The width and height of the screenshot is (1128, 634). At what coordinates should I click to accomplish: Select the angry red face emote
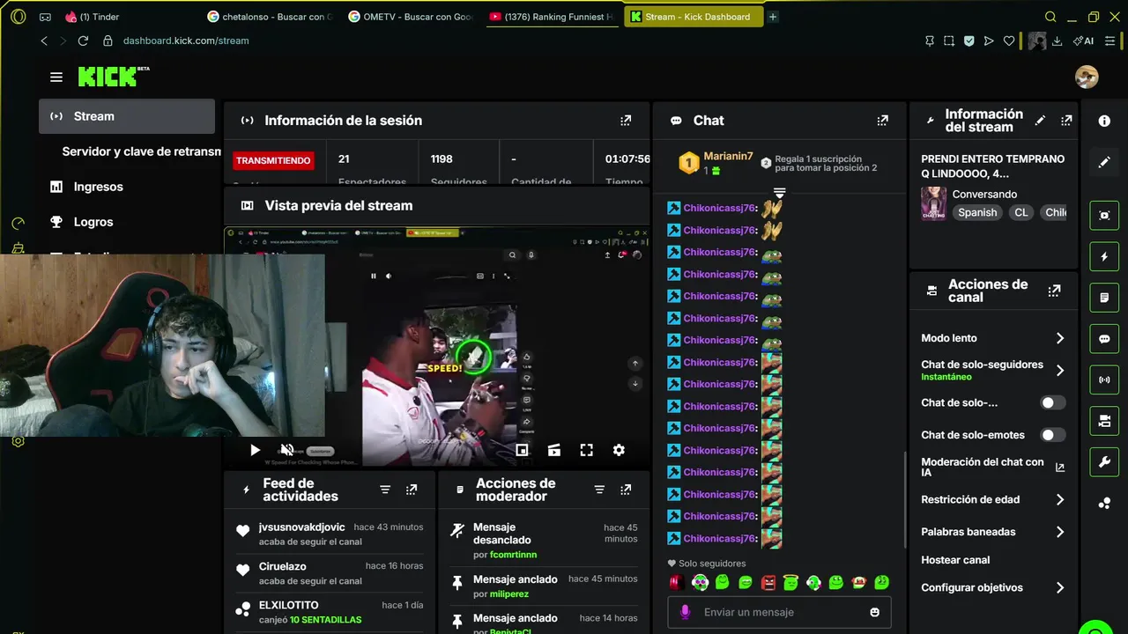click(768, 583)
